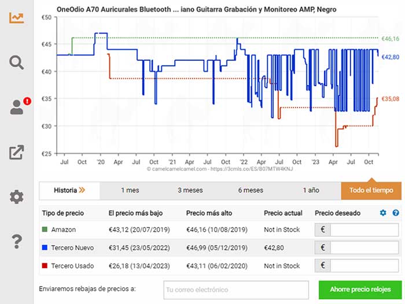This screenshot has height=304, width=405.
Task: Select the Historia tab
Action: coord(69,190)
